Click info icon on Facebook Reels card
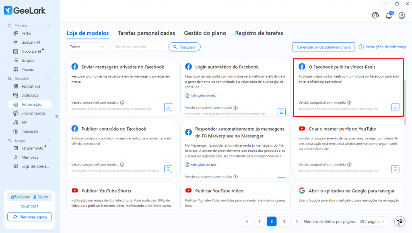 [349, 102]
